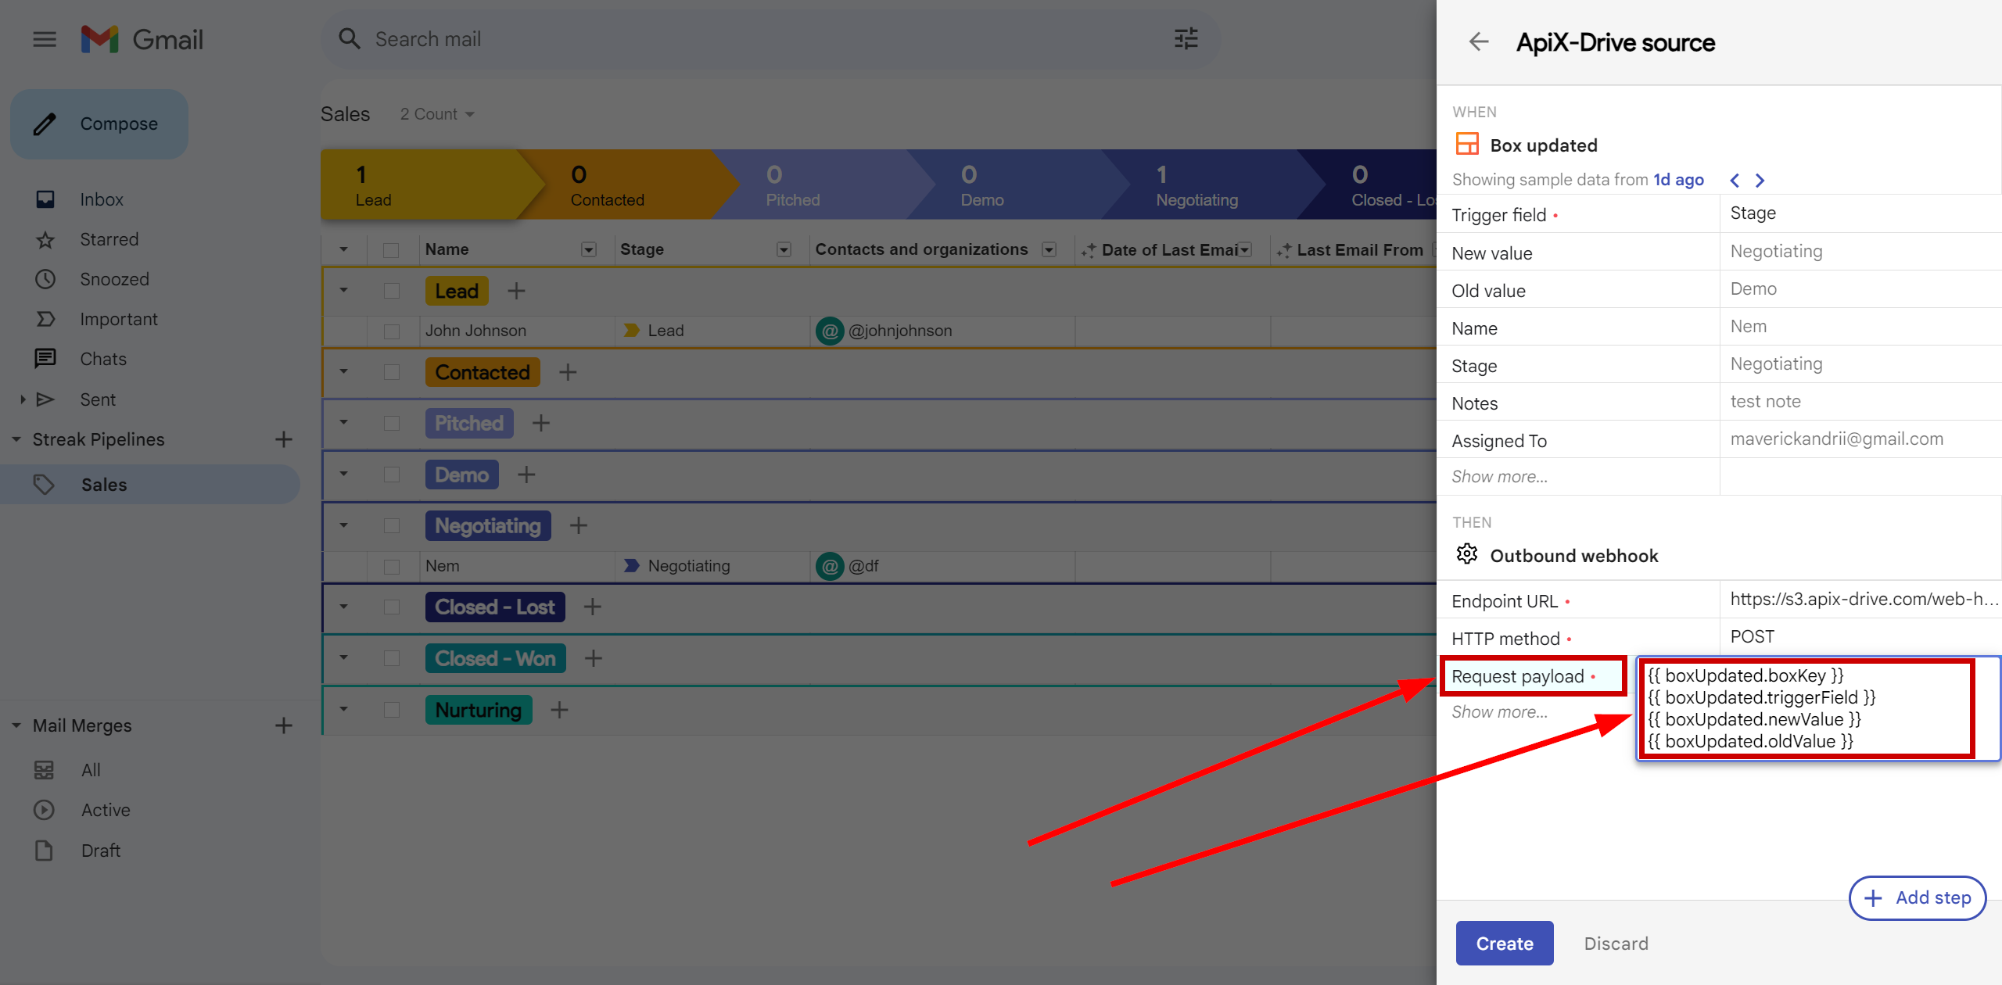The image size is (2002, 985).
Task: Select the Nem row checkbox
Action: (392, 567)
